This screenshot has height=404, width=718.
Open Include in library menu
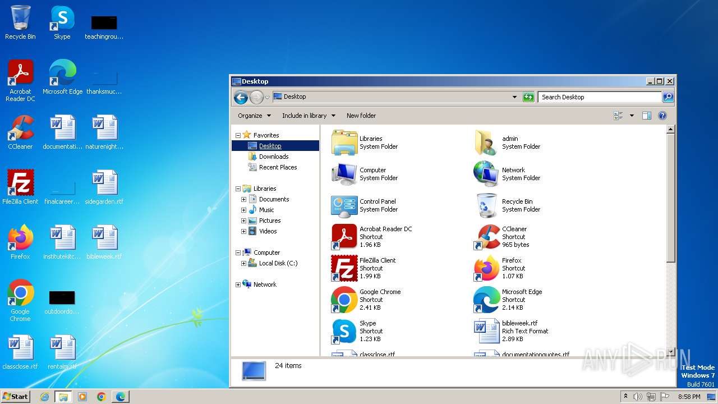[309, 116]
